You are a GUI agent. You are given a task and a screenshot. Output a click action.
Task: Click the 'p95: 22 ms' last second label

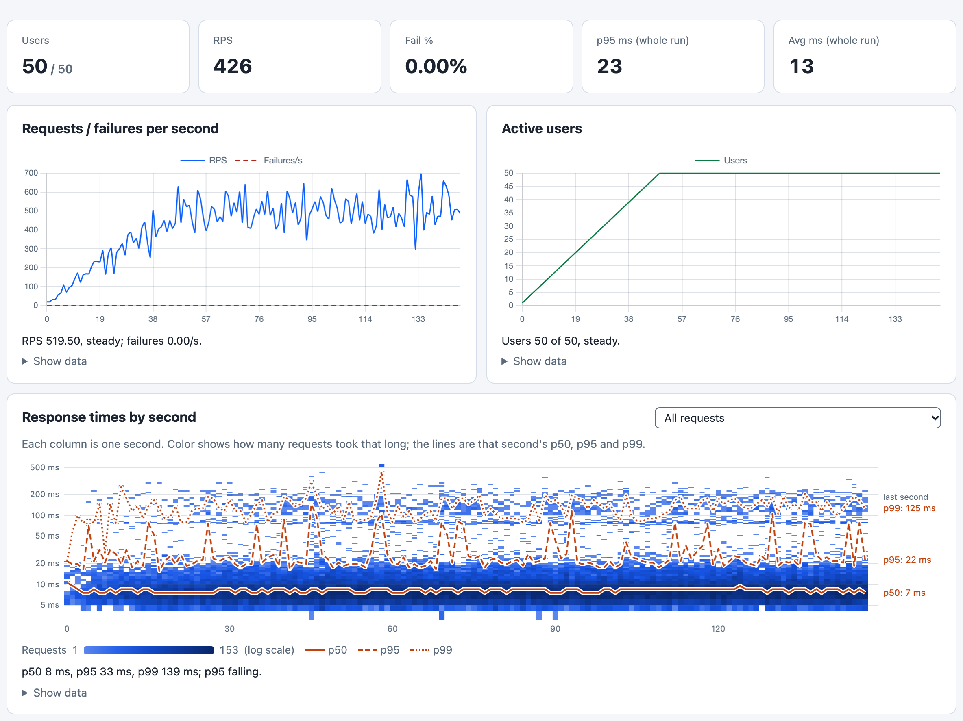pos(907,560)
